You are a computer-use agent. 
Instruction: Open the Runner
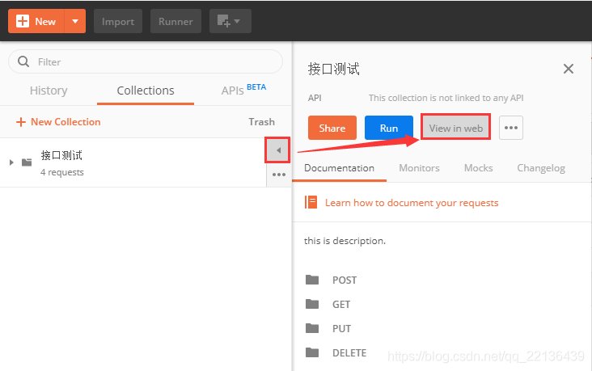[175, 21]
